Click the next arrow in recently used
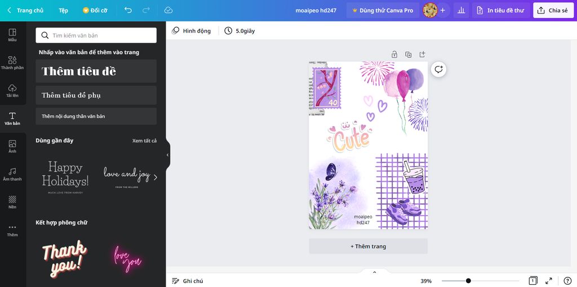Screen dimensions: 577x287 point(156,177)
